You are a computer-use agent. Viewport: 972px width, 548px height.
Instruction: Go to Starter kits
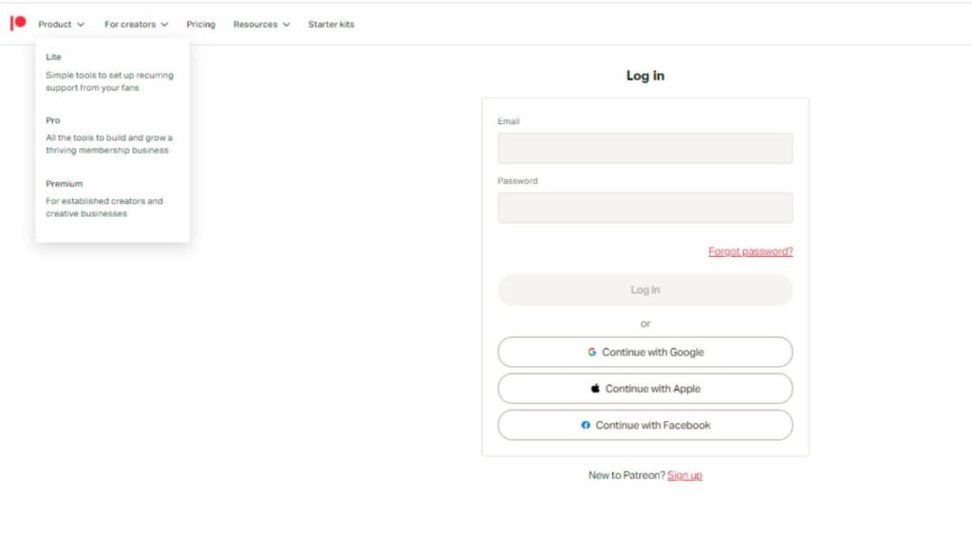click(330, 25)
